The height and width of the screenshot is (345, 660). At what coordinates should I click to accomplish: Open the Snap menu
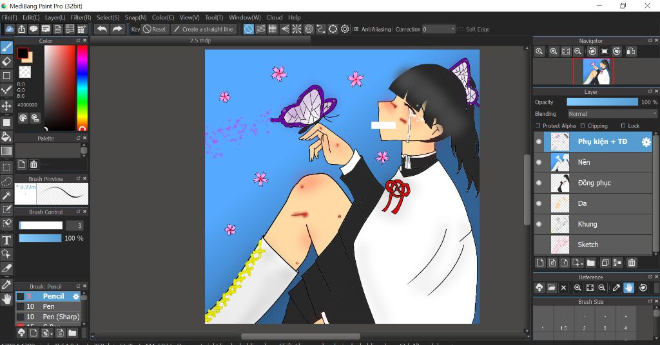pos(135,17)
